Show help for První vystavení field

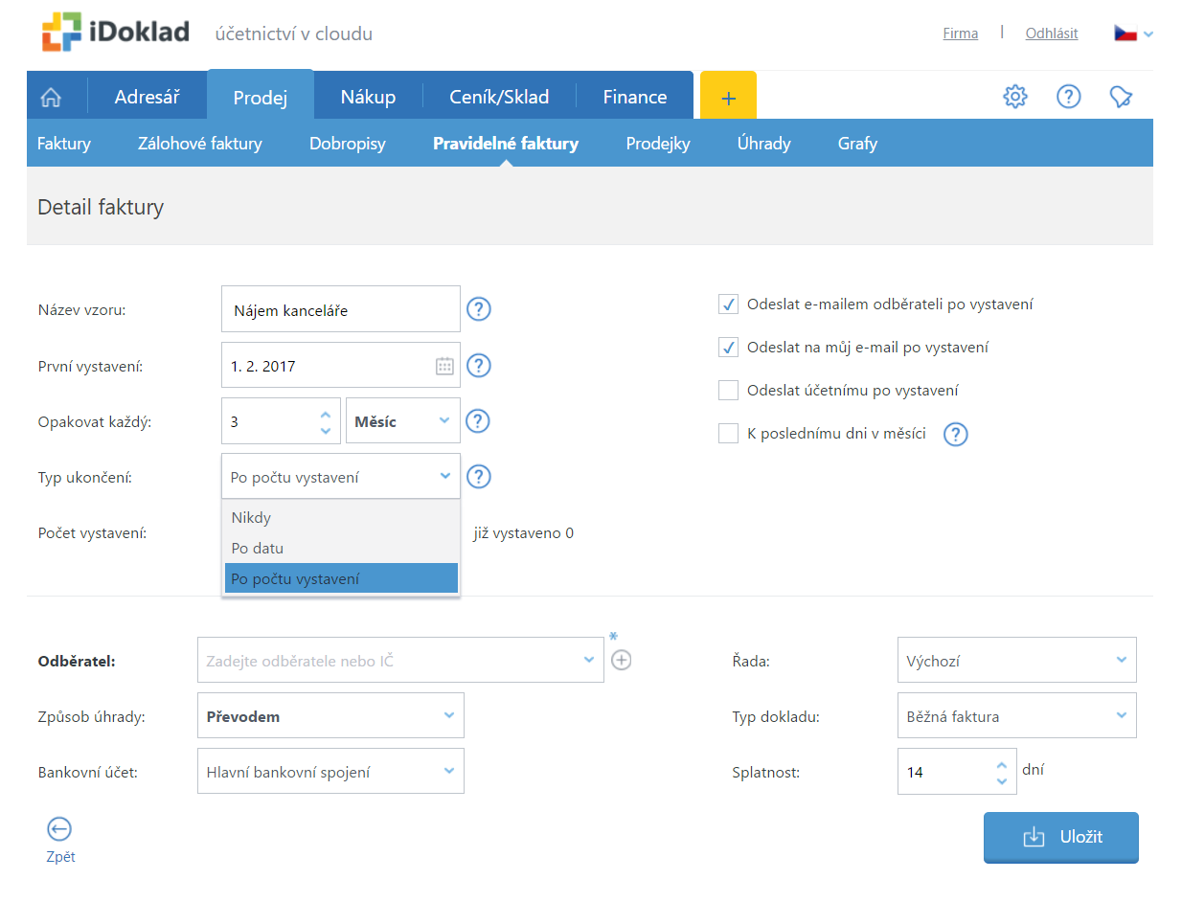point(479,366)
